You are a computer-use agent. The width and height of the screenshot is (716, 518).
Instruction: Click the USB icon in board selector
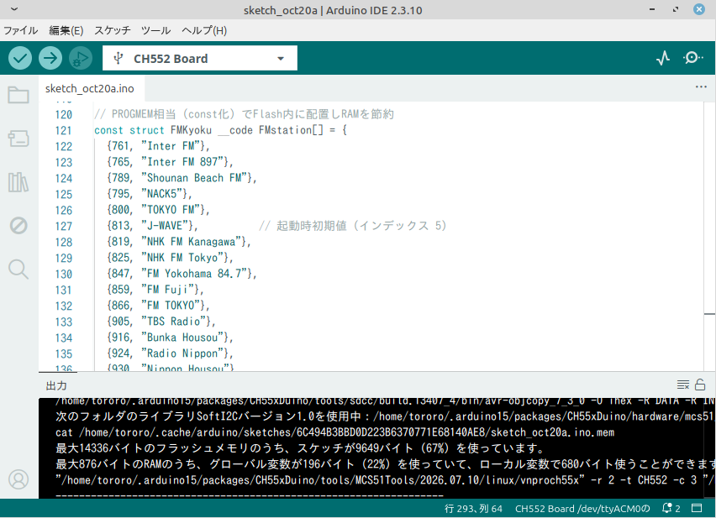pyautogui.click(x=118, y=59)
